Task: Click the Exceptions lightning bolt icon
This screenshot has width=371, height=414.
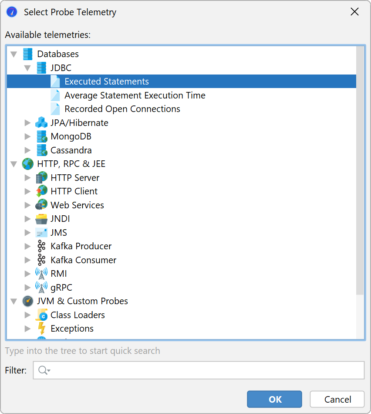Action: point(41,329)
